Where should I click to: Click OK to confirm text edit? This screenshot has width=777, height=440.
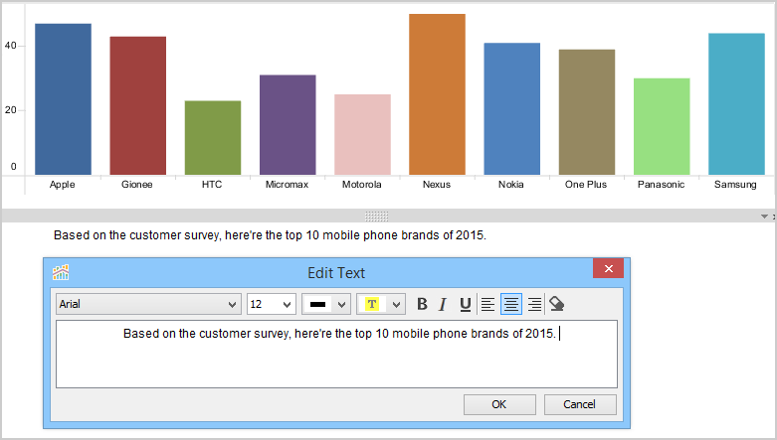(499, 404)
